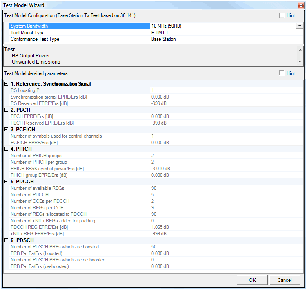
Task: Enable the Hint checkbox beside Test Model detailed parameters
Action: click(x=282, y=73)
